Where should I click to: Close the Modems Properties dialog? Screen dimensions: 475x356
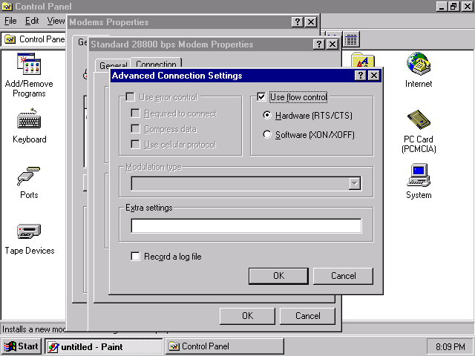tap(311, 22)
